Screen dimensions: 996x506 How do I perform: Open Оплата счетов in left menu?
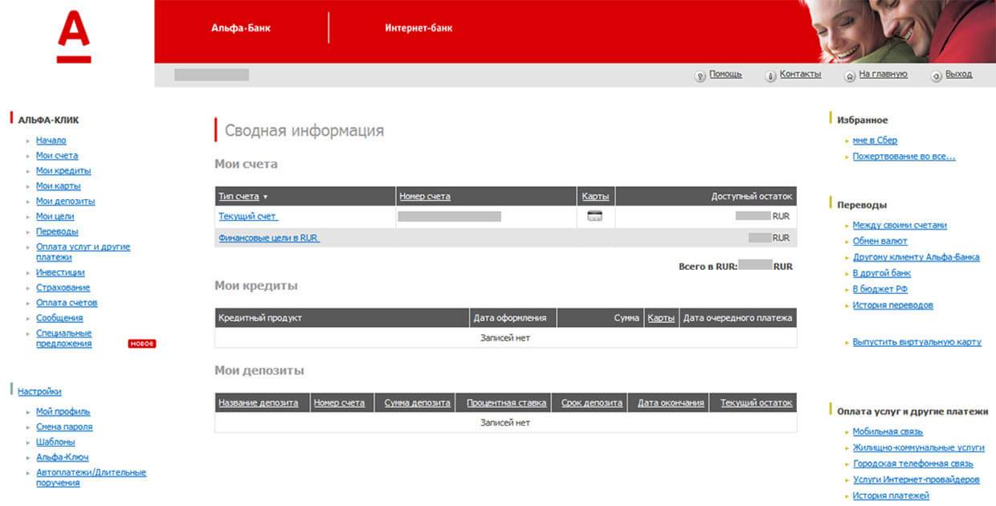tap(67, 303)
